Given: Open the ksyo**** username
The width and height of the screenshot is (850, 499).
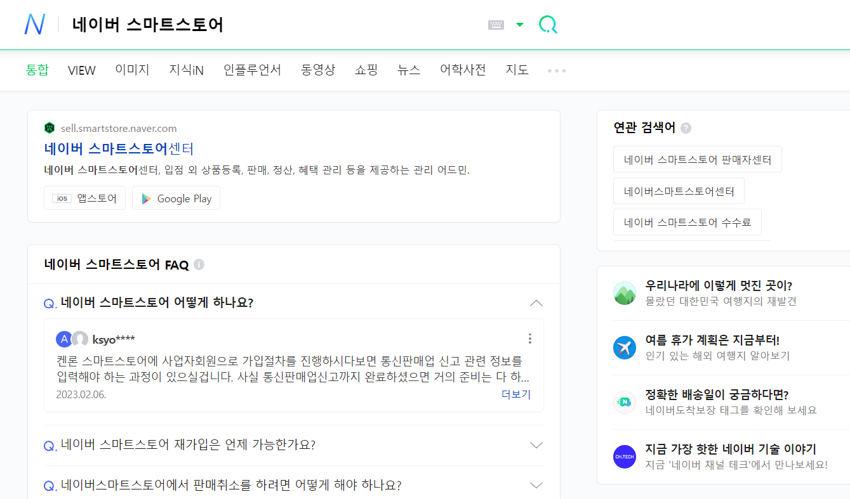Looking at the screenshot, I should pos(114,339).
